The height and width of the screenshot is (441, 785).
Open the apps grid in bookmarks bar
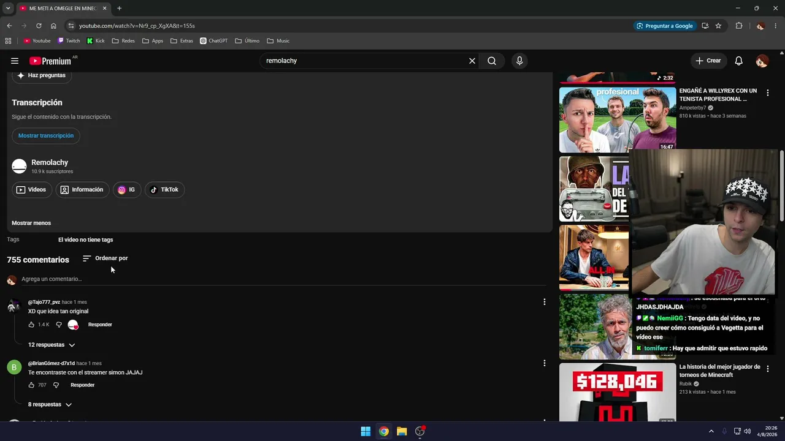coord(8,41)
